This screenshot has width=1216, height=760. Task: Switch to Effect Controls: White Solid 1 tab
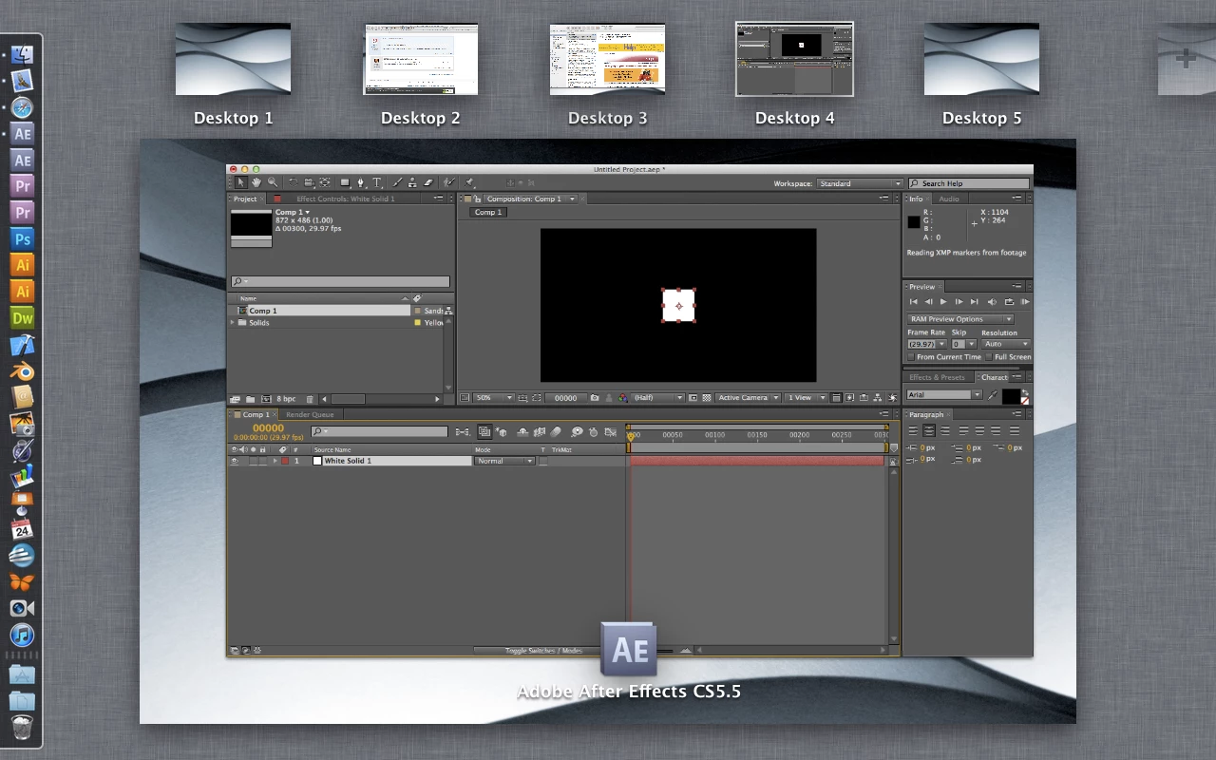(346, 199)
